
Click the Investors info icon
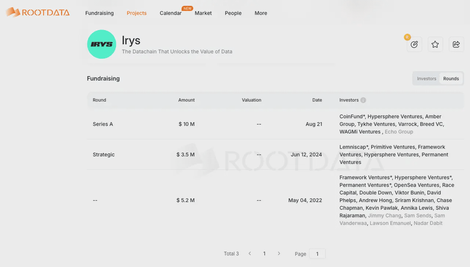363,100
